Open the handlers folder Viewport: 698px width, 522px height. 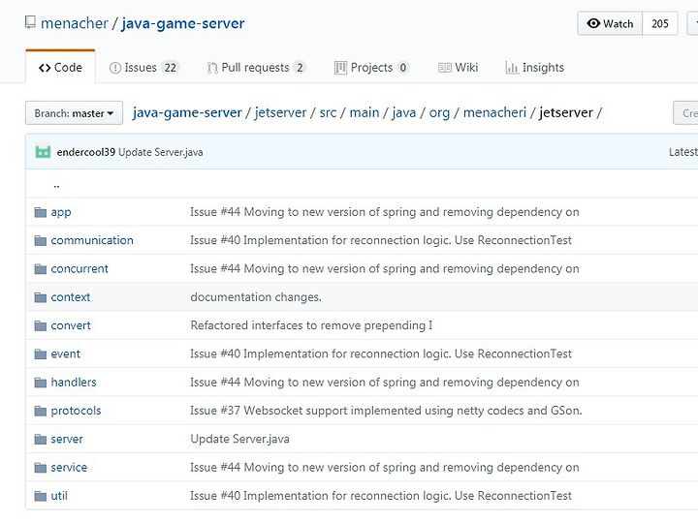[x=74, y=383]
